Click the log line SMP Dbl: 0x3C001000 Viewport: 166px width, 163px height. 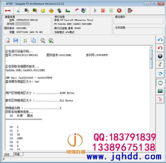tap(29, 78)
